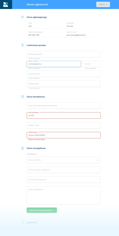Click the phone icon beside Dane kontaktowe
Screen dimensions: 119x236
point(22,97)
